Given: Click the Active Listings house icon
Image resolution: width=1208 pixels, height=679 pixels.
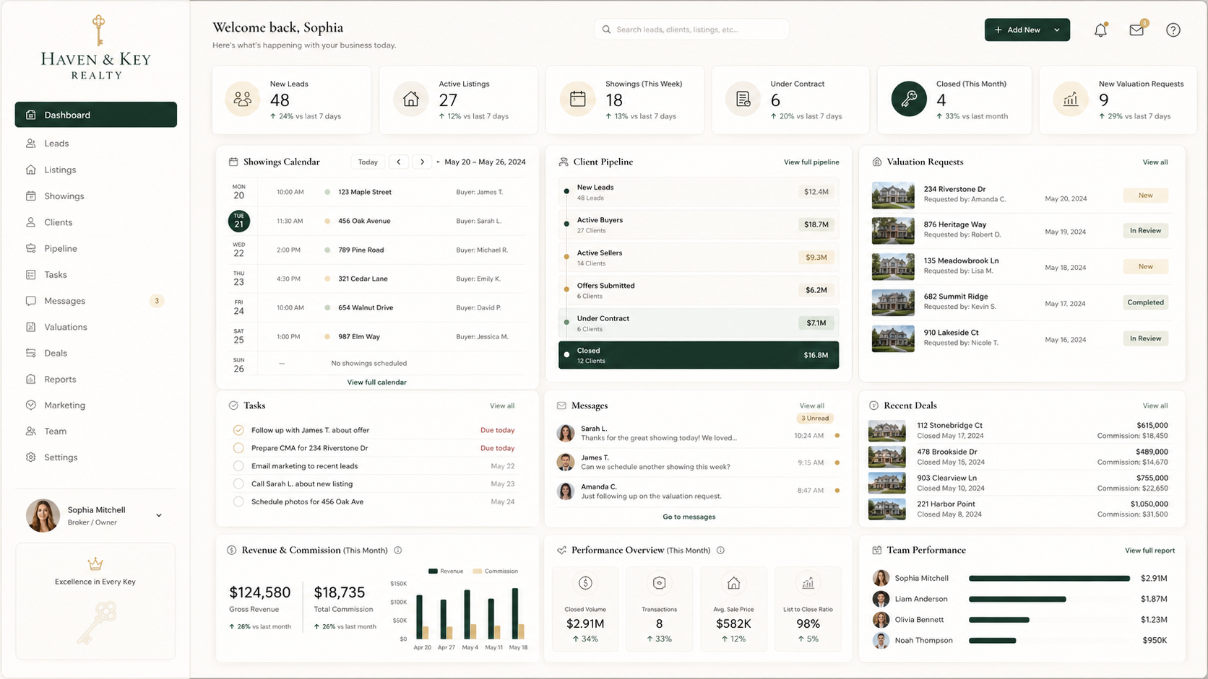Looking at the screenshot, I should [x=411, y=99].
